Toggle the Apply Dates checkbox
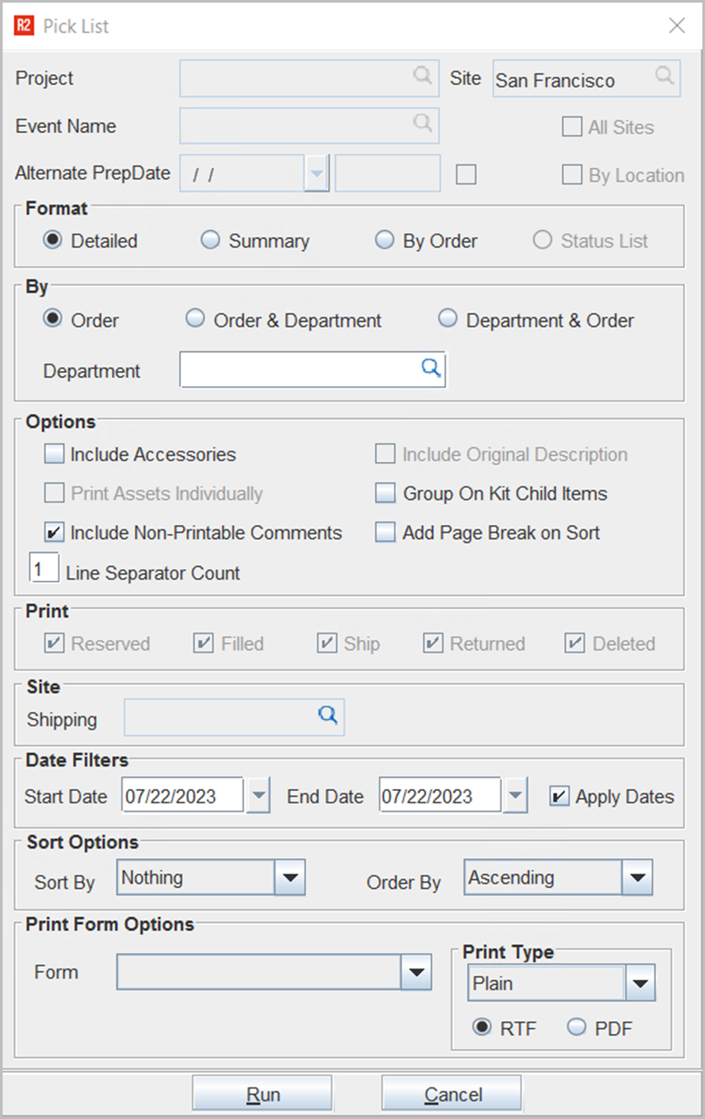The image size is (705, 1119). (560, 796)
